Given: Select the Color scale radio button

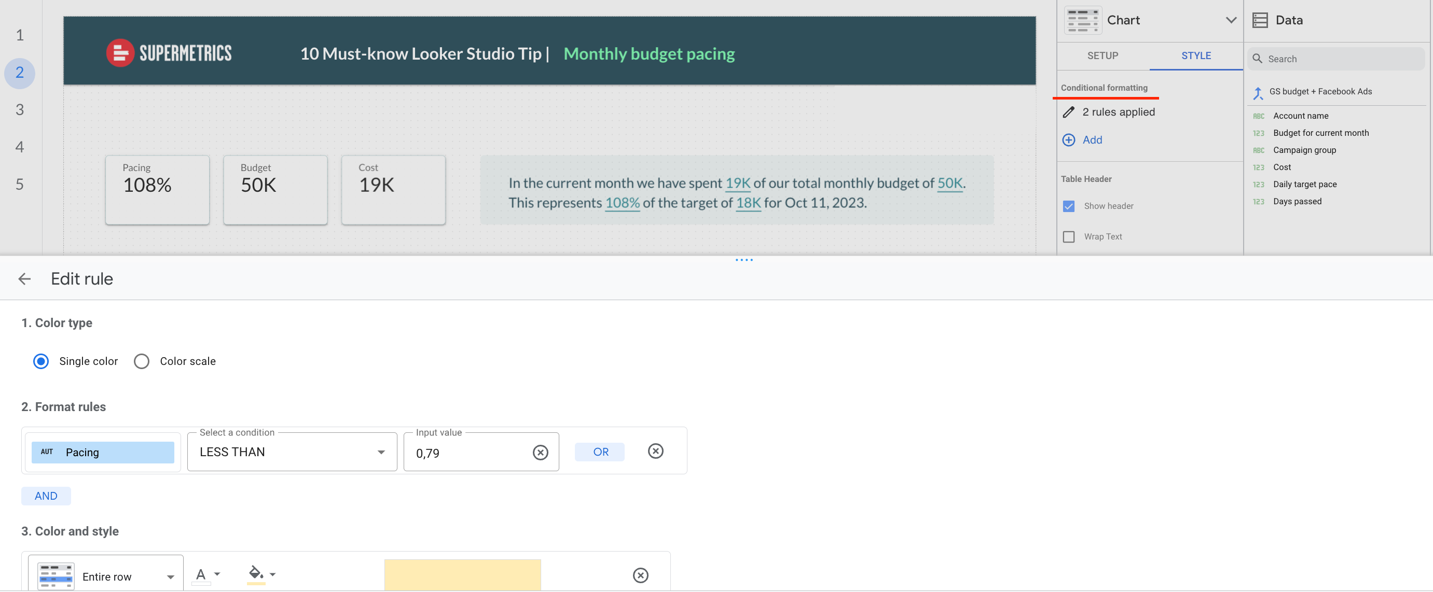Looking at the screenshot, I should click(x=141, y=361).
